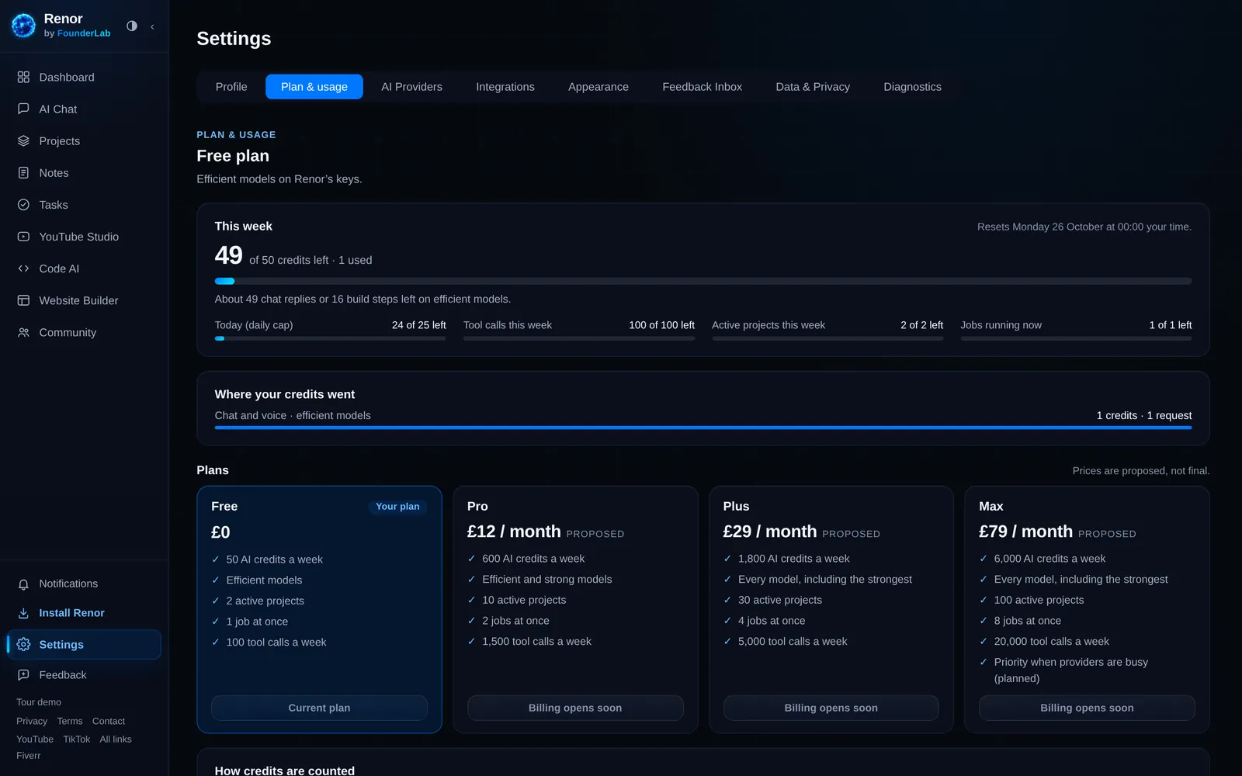Open the Appearance tab
The height and width of the screenshot is (776, 1242).
click(598, 87)
